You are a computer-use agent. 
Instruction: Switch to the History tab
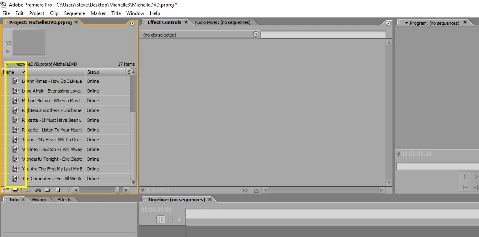tap(39, 200)
